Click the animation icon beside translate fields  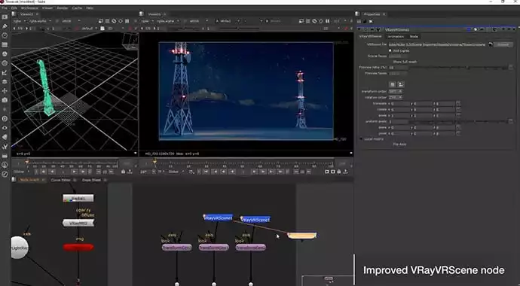pos(458,104)
